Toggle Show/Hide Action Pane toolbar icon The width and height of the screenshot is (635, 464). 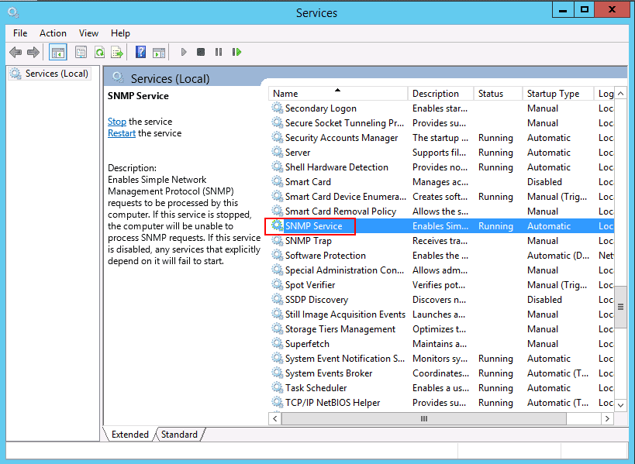[x=159, y=52]
